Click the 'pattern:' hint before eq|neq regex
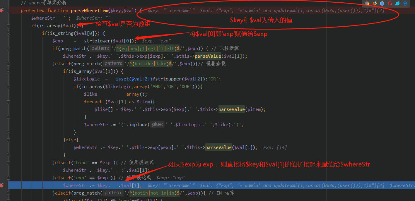This screenshot has width=415, height=201. (x=100, y=48)
